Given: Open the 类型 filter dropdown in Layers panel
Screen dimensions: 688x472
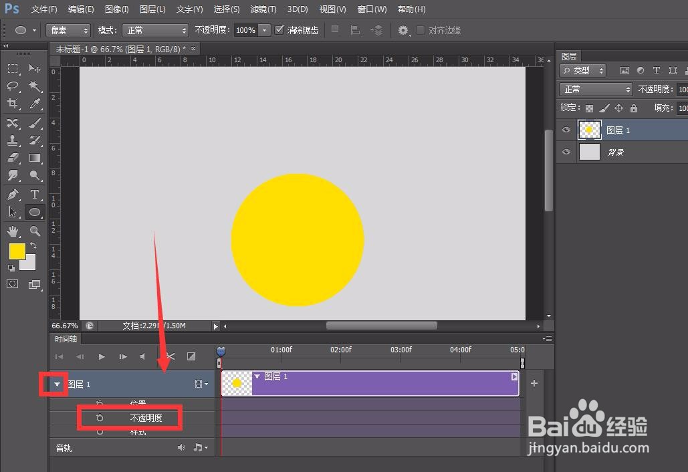Looking at the screenshot, I should [582, 70].
